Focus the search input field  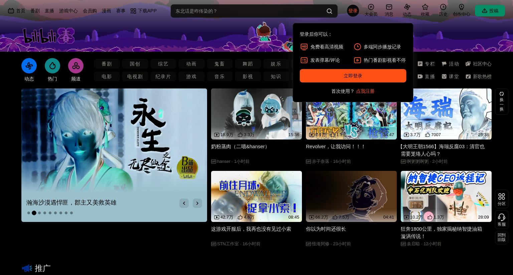pyautogui.click(x=249, y=11)
